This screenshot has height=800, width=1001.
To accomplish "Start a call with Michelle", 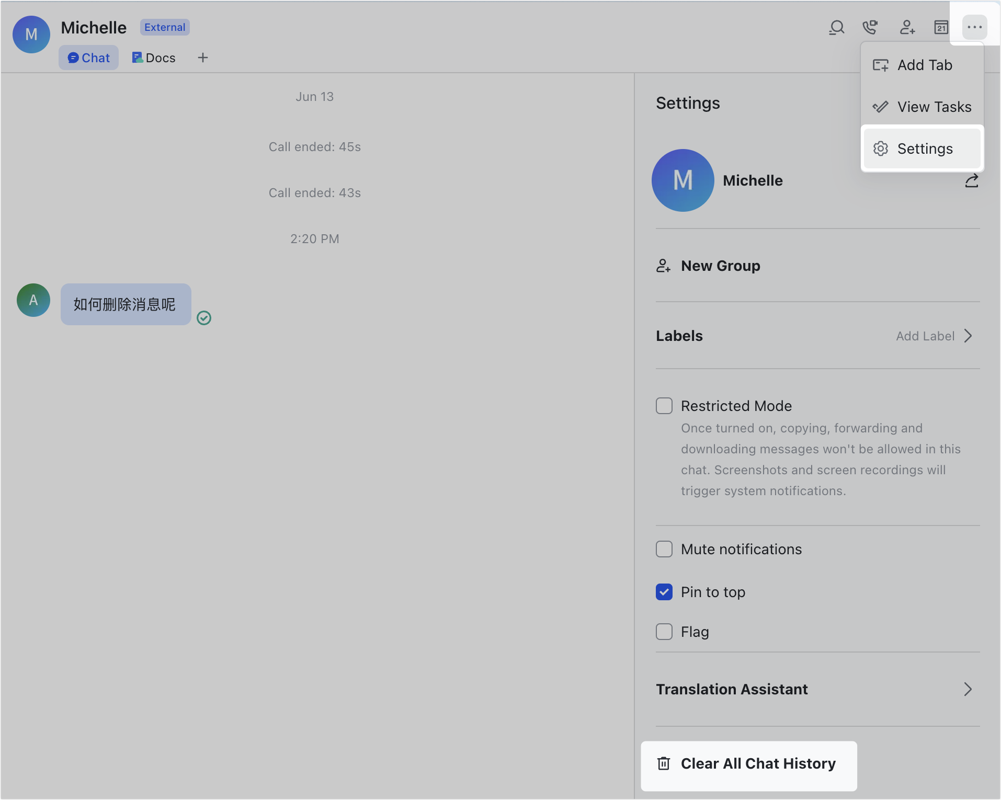I will (x=871, y=28).
